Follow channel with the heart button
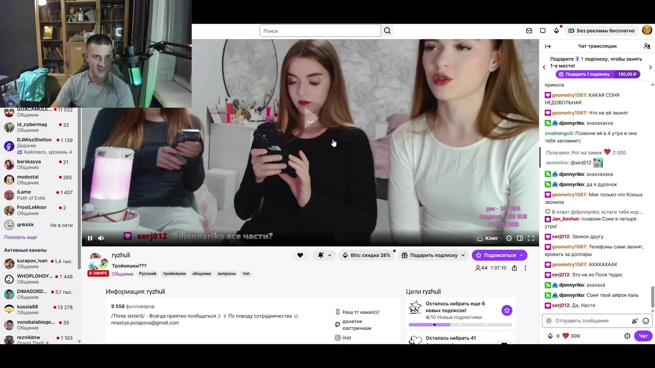The height and width of the screenshot is (368, 655). pyautogui.click(x=300, y=255)
